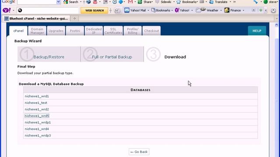This screenshot has width=280, height=157.
Task: Click the purple Yahoo! shortcut icon
Action: pyautogui.click(x=177, y=10)
